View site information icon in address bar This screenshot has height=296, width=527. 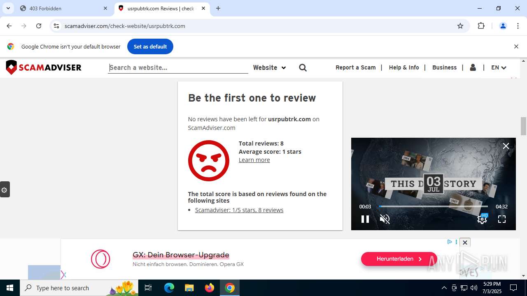click(56, 26)
